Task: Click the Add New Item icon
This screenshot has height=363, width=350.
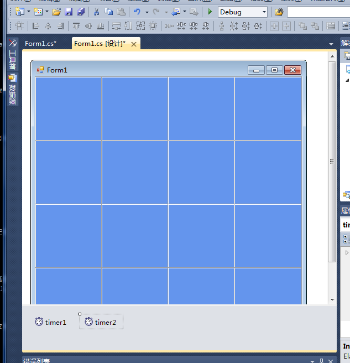Action: coord(38,12)
